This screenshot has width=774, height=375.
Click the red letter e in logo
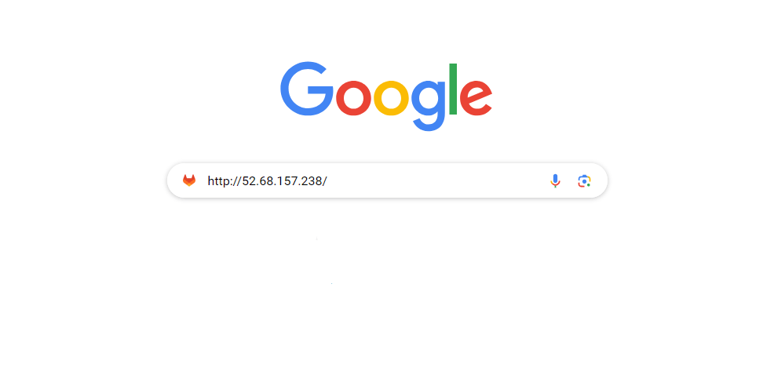pos(476,98)
